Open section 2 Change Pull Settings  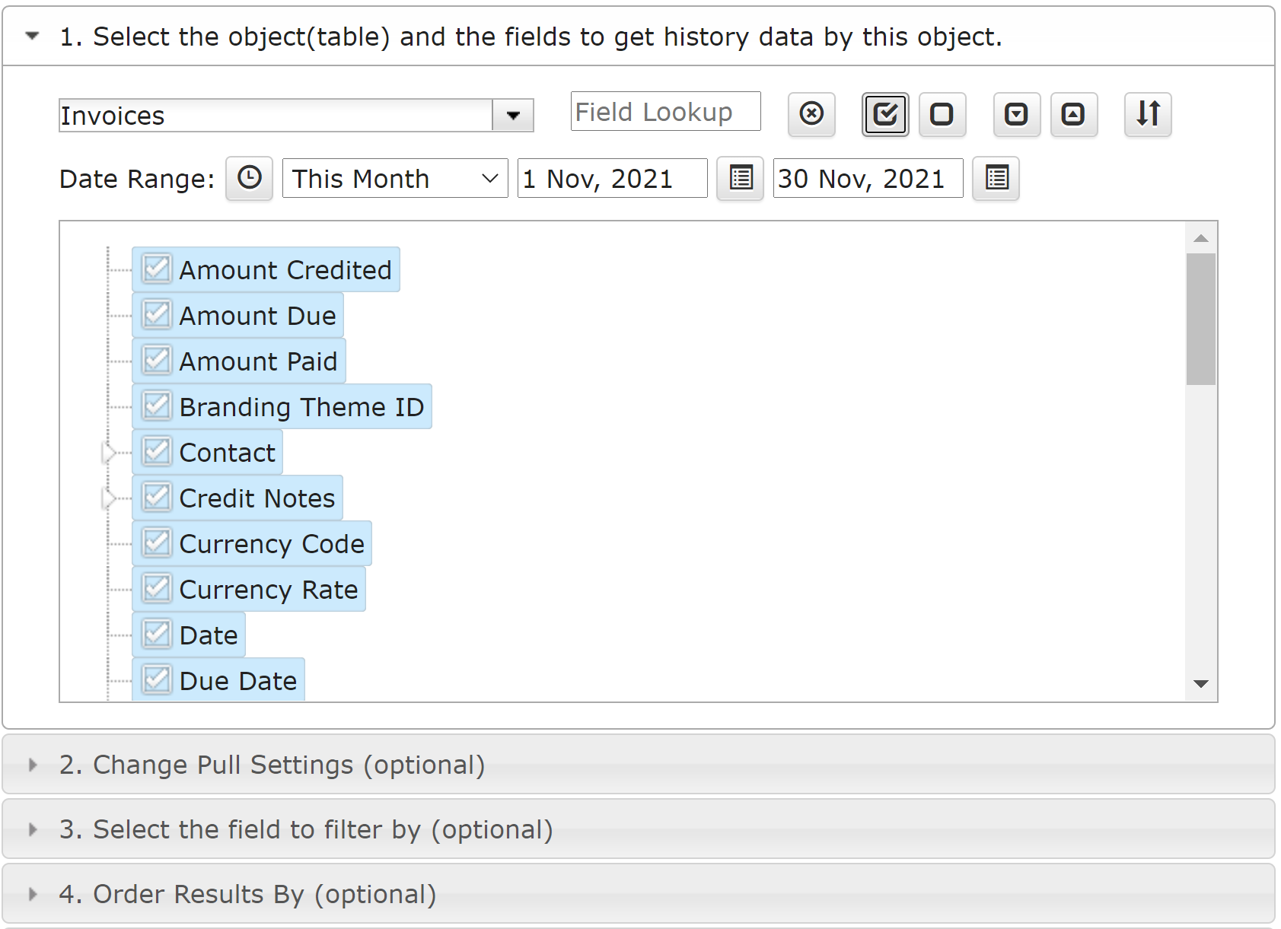(271, 765)
